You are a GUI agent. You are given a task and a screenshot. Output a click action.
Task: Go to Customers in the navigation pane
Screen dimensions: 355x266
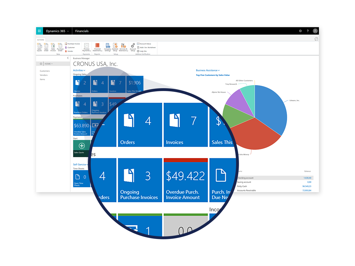pyautogui.click(x=45, y=71)
